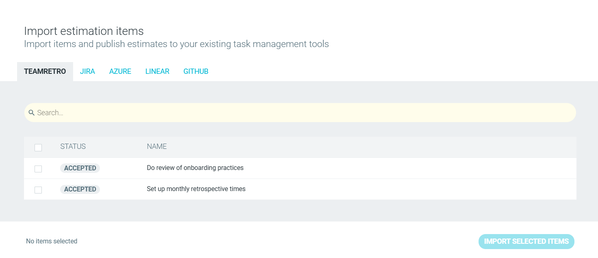Click the "No items selected" status text

(52, 241)
